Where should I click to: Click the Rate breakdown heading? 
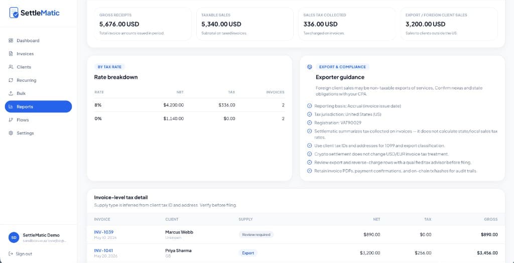point(116,77)
